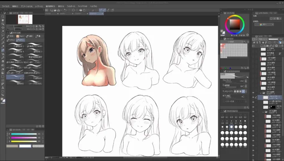Image resolution: width=284 pixels, height=161 pixels.
Task: Adjust the yellow B color slider
Action: [24, 141]
